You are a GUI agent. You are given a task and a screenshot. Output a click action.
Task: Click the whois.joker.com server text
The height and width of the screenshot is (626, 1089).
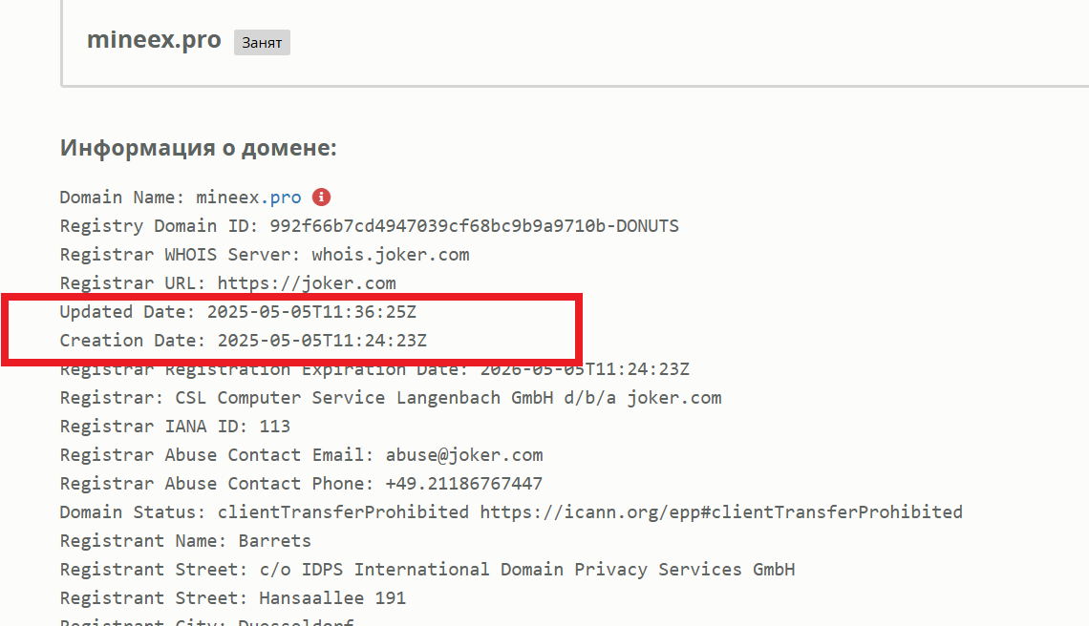[x=391, y=255]
